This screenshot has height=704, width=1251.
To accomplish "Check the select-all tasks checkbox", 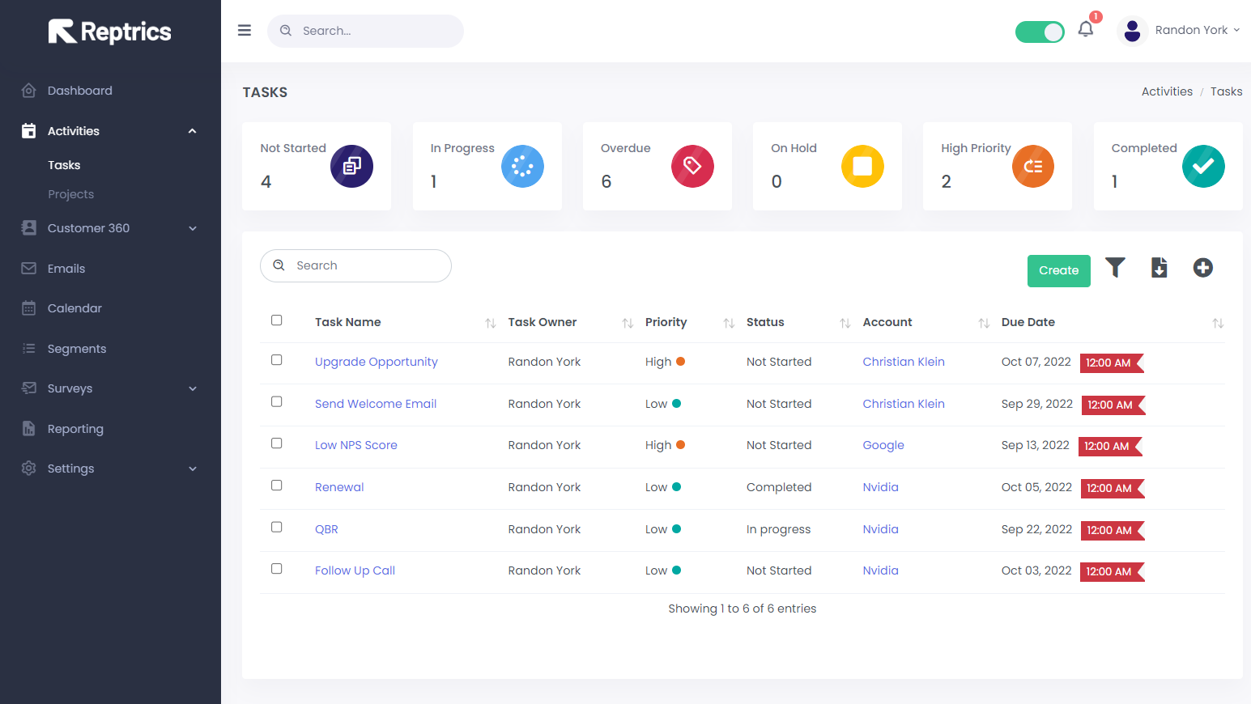I will coord(277,320).
